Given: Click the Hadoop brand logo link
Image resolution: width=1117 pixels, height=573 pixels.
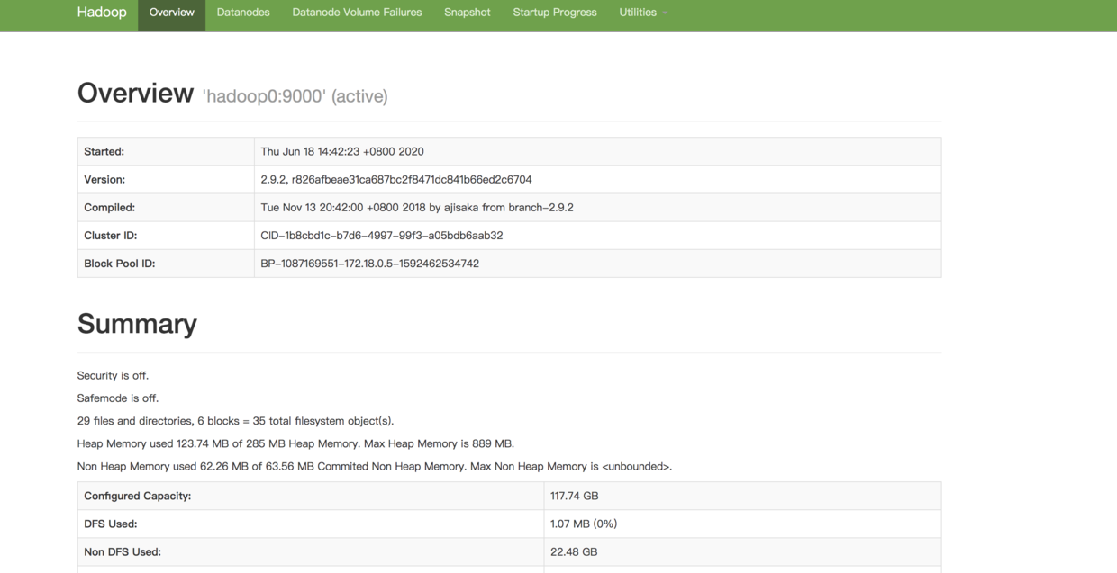Looking at the screenshot, I should pos(101,13).
